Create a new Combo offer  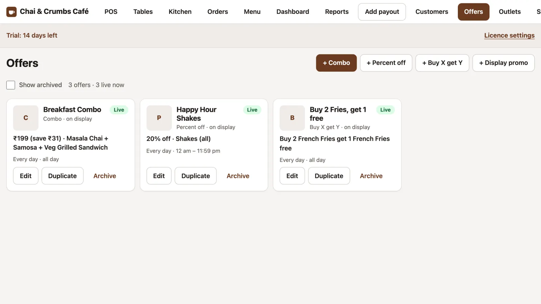(336, 63)
